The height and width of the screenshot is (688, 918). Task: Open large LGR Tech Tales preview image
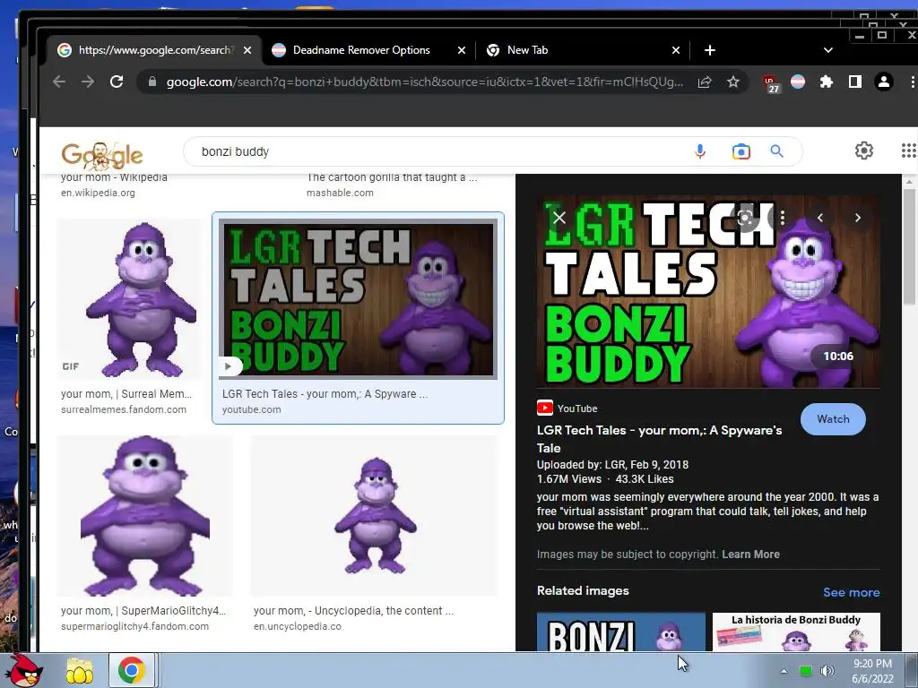point(708,291)
